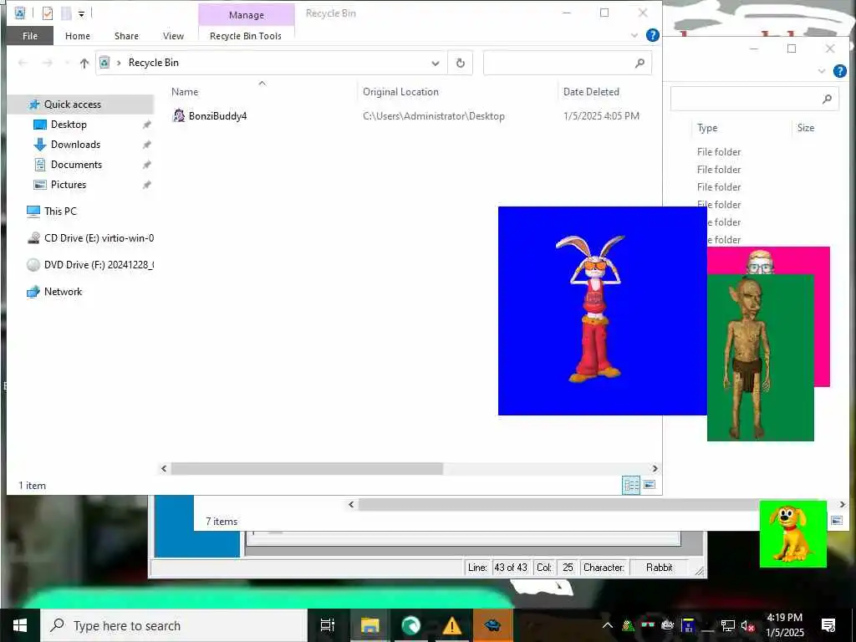Click the Recycle Bin breadcrumb text
856x642 pixels.
[x=154, y=63]
